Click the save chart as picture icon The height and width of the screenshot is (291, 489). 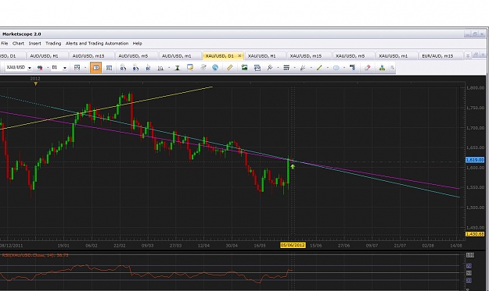click(x=244, y=67)
